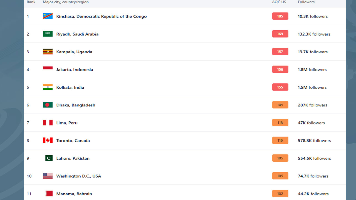Click the USA flag beside Washington D.C.
The image size is (356, 200).
[x=48, y=176]
